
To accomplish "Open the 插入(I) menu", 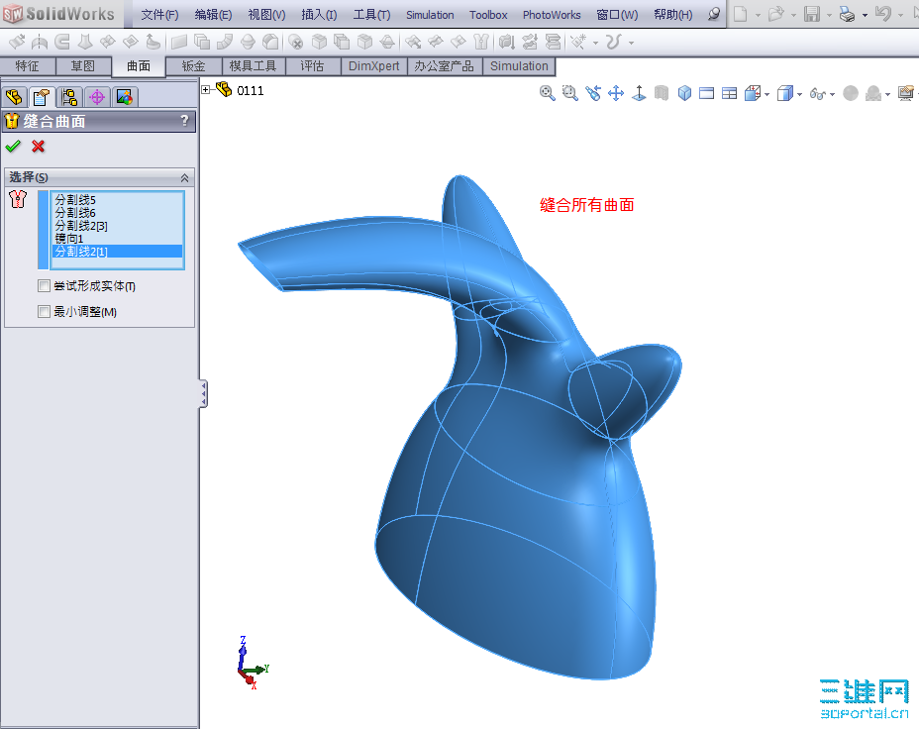I will coord(319,15).
